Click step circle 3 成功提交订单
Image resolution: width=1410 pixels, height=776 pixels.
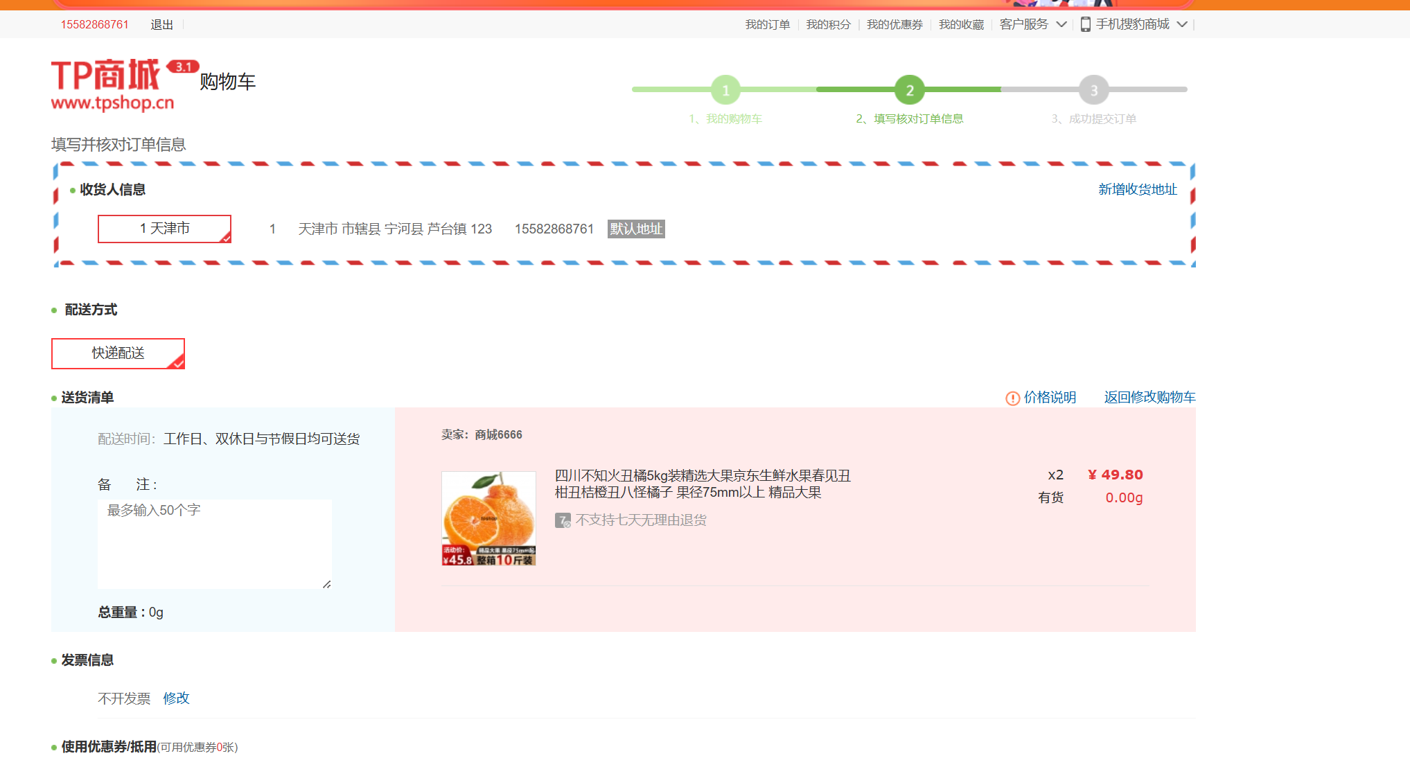pyautogui.click(x=1093, y=89)
